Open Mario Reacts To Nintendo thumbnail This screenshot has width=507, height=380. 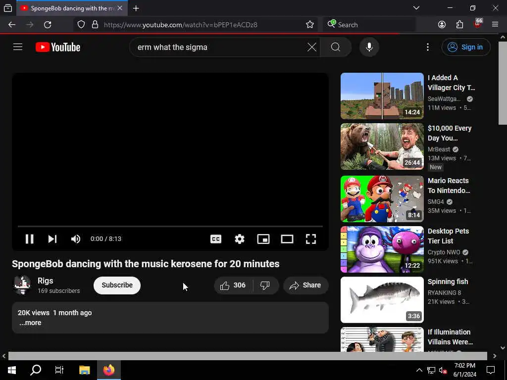(x=382, y=199)
